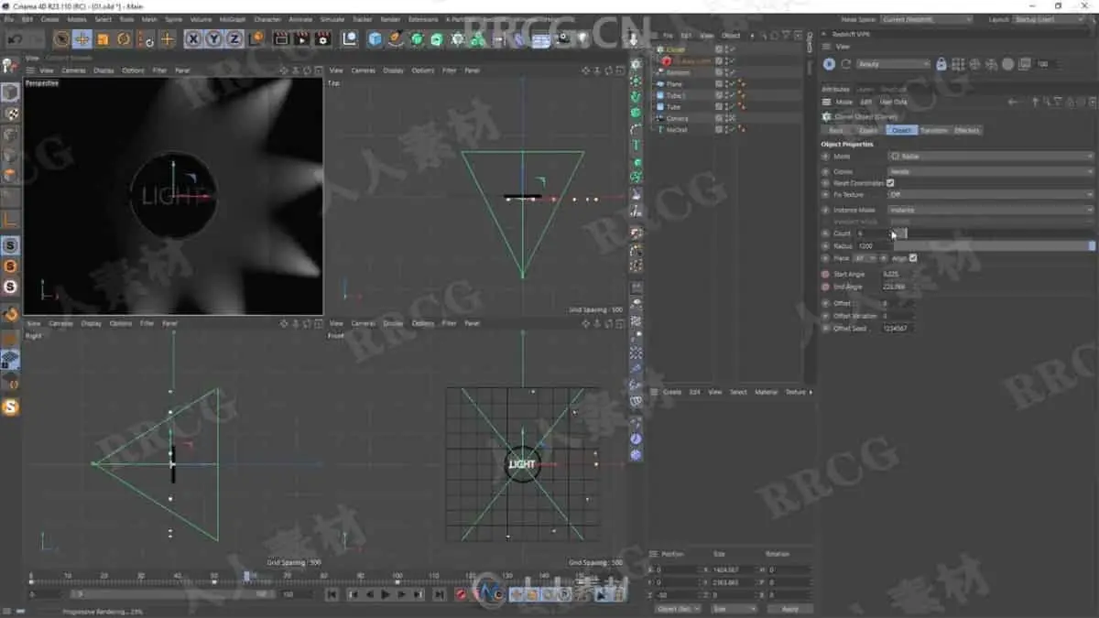The image size is (1099, 618).
Task: Open the Clones Iterate dropdown
Action: [x=992, y=171]
